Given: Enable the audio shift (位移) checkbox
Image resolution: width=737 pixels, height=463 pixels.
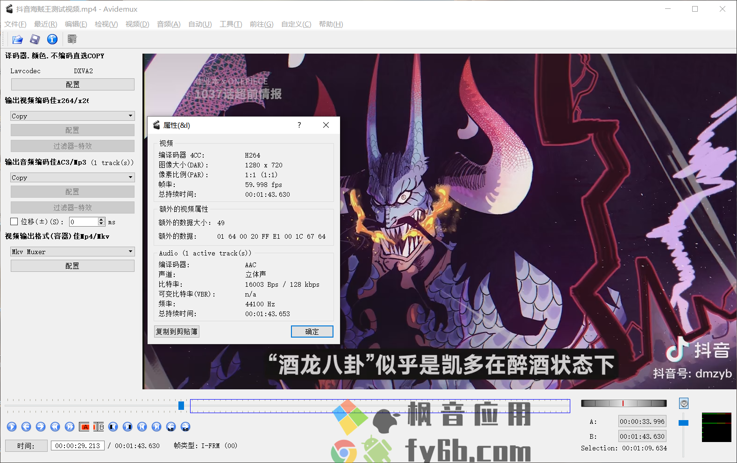Looking at the screenshot, I should coord(14,221).
